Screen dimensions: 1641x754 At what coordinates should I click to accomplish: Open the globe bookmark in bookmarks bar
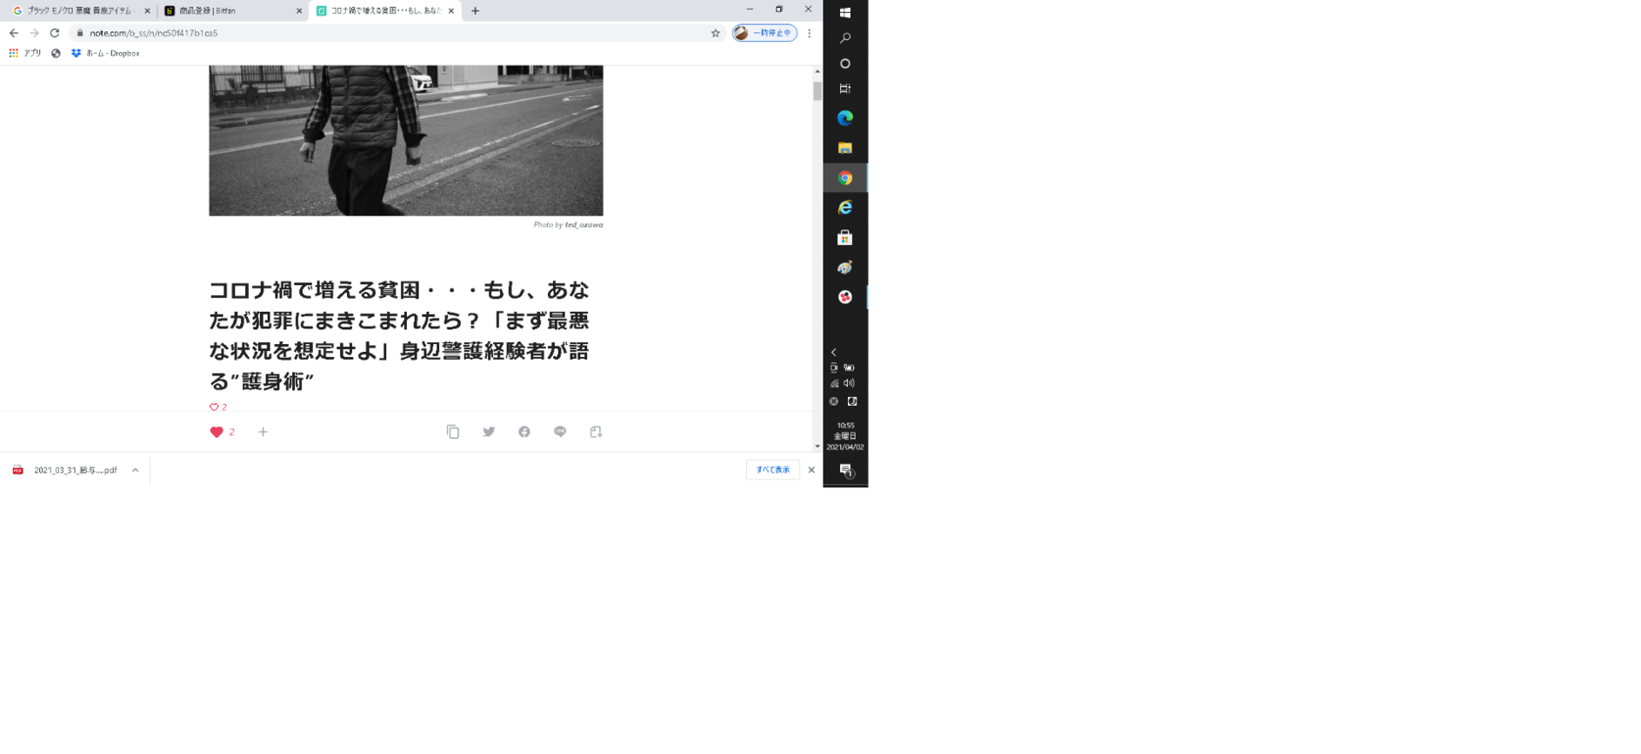pyautogui.click(x=56, y=53)
